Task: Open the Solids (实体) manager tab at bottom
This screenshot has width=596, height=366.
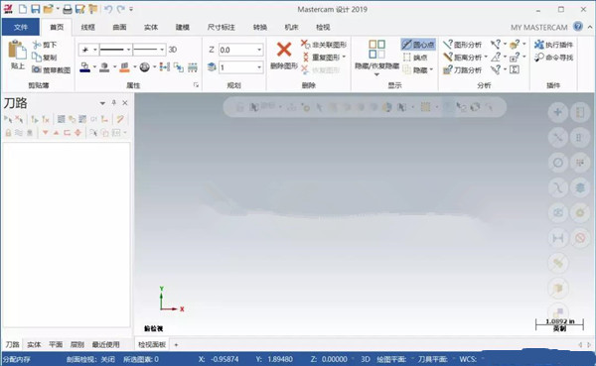Action: [34, 344]
